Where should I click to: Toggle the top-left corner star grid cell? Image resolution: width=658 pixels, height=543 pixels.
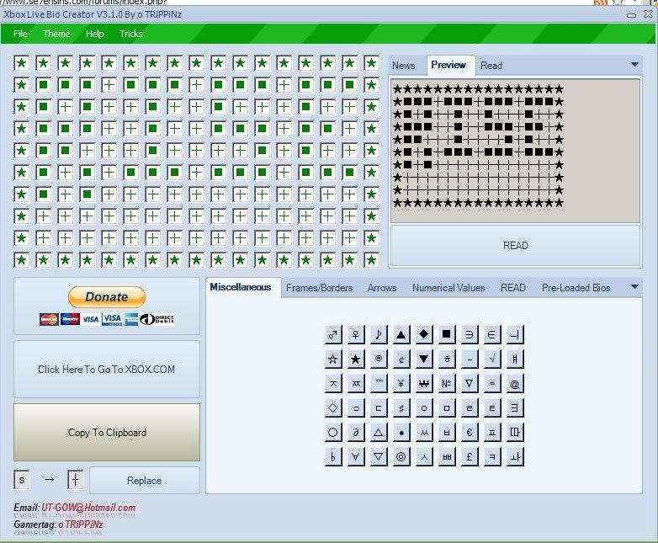pos(21,63)
